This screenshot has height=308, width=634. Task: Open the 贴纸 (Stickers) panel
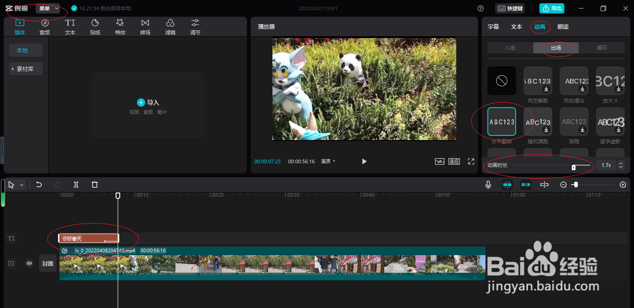coord(95,27)
